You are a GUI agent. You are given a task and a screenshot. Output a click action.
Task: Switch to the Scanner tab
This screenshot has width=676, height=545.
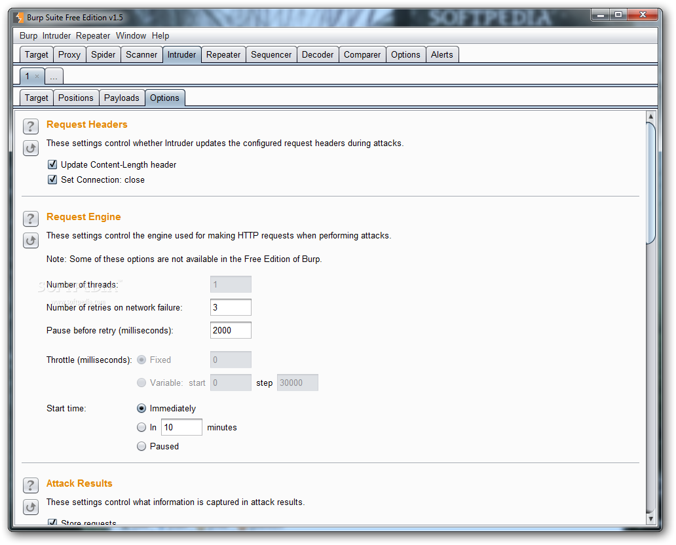point(142,55)
